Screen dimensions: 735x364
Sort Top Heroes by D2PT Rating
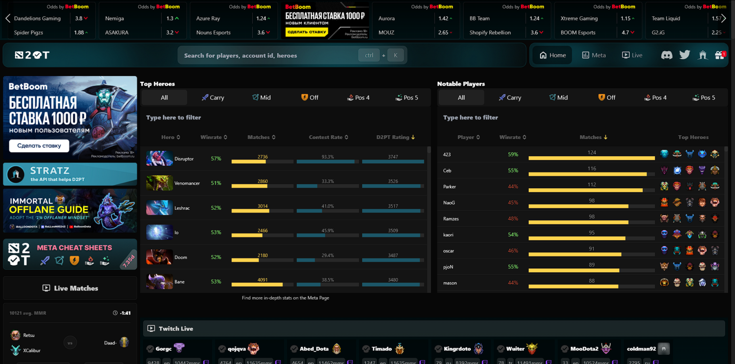coord(396,137)
